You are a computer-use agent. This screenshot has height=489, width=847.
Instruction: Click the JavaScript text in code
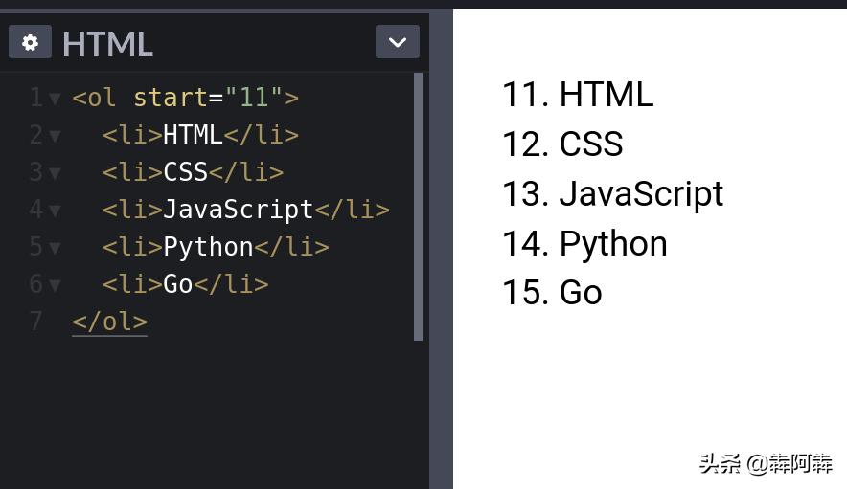[239, 210]
